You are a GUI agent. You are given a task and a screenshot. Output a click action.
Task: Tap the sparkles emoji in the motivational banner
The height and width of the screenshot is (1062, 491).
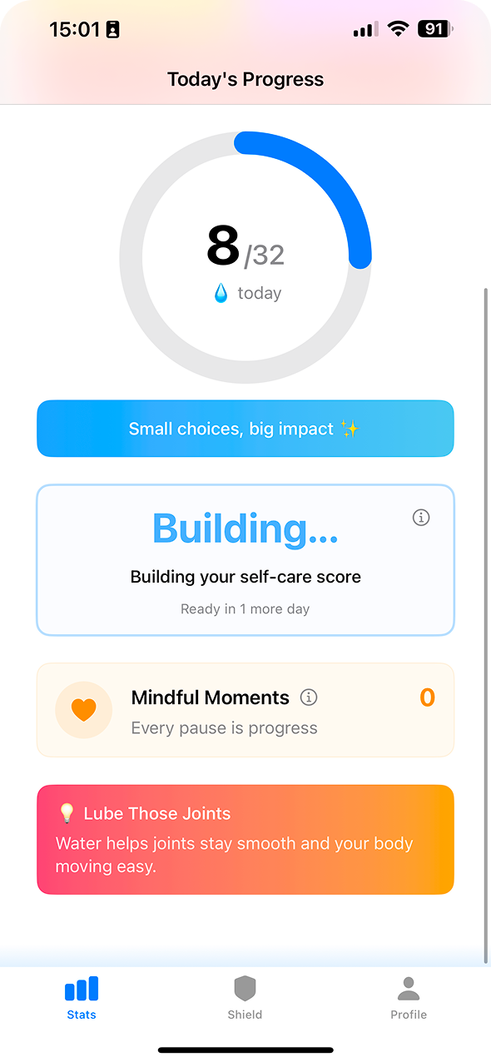tap(350, 428)
